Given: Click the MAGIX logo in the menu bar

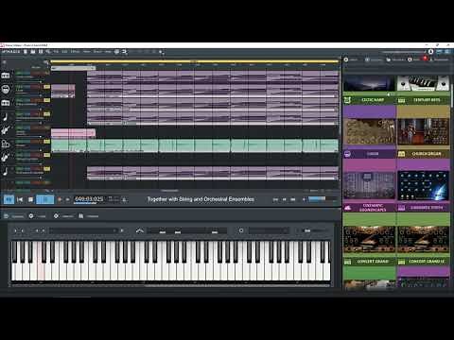Looking at the screenshot, I should 10,52.
